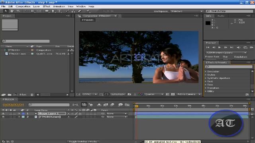Open the Composition FTN101H viewer dropdown
This screenshot has width=255, height=143.
tap(100, 16)
